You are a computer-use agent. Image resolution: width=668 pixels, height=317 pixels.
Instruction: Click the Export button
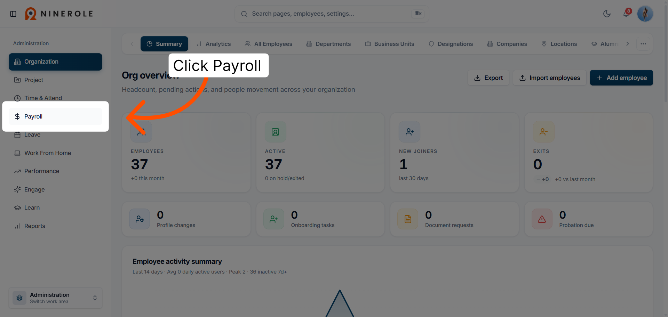point(488,78)
